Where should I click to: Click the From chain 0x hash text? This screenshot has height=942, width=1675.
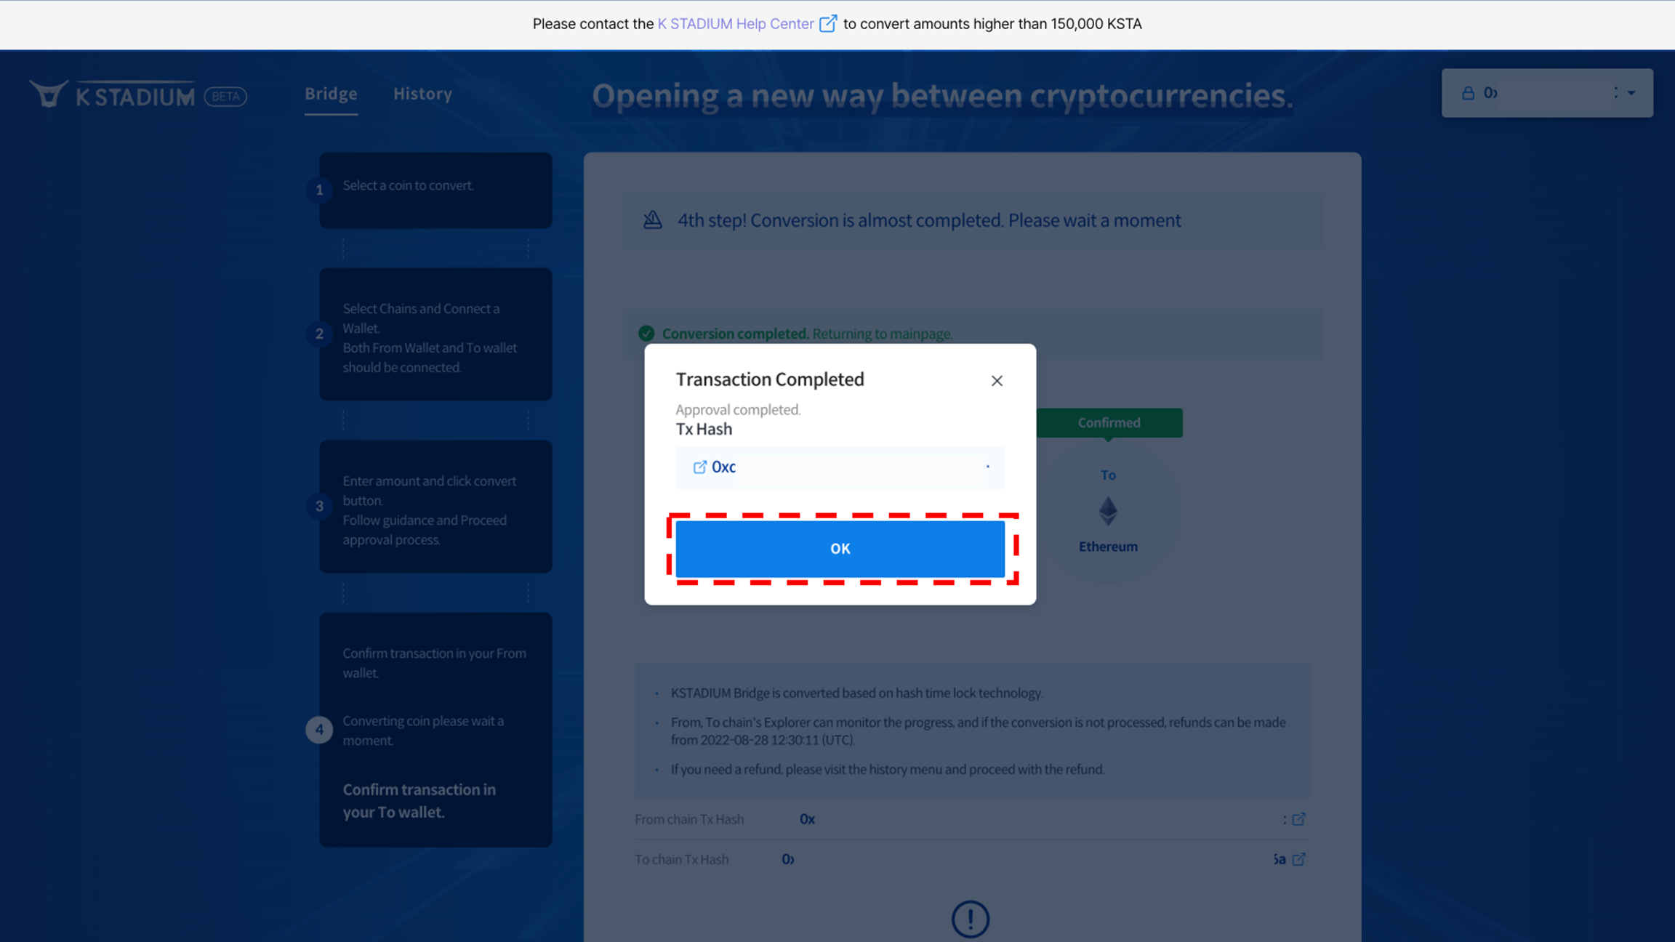click(x=807, y=819)
